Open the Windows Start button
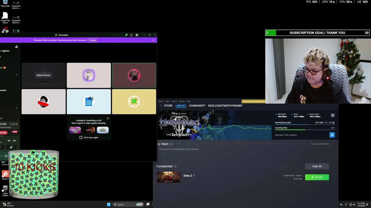 [x=109, y=205]
